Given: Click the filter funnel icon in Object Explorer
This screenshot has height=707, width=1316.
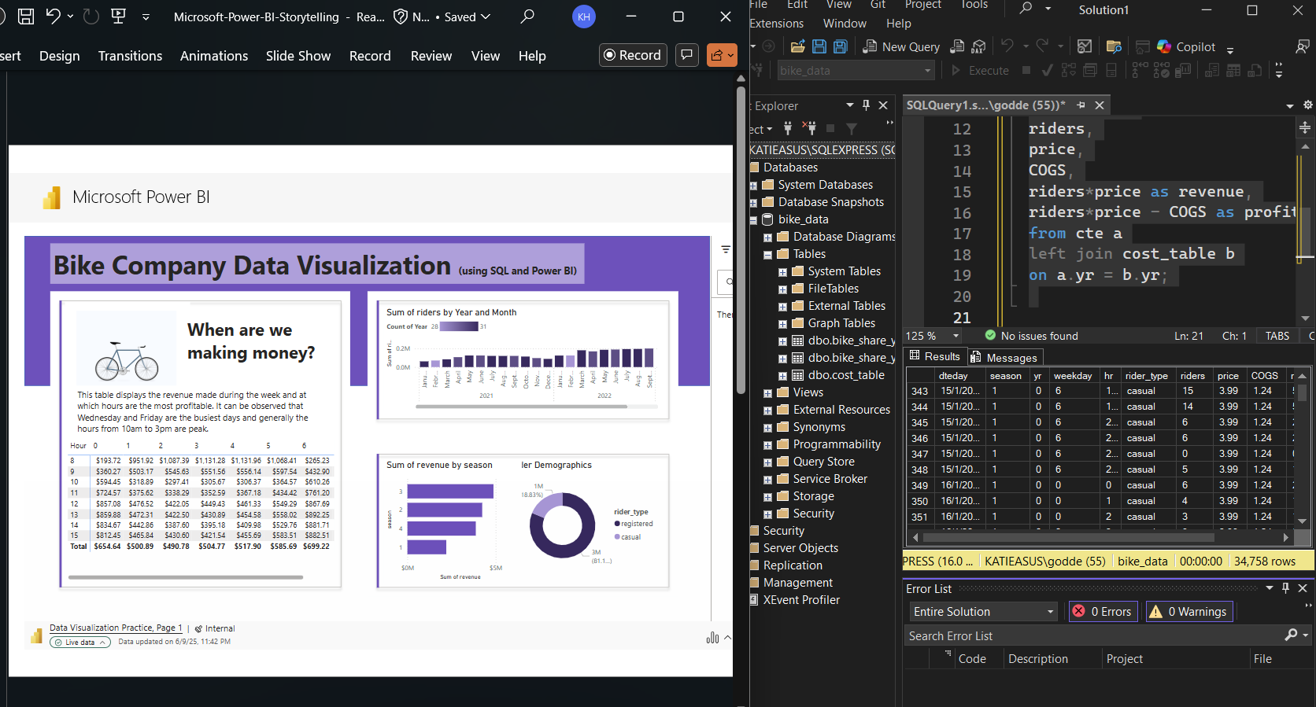Looking at the screenshot, I should [852, 128].
